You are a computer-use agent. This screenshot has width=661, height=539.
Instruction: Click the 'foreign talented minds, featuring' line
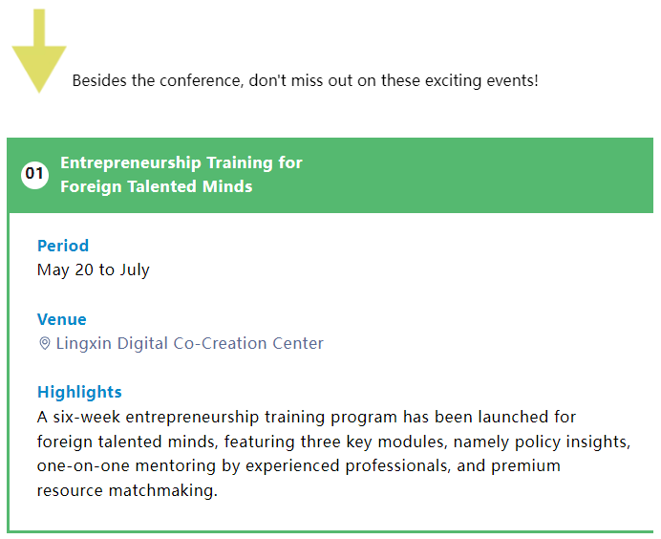(x=334, y=442)
